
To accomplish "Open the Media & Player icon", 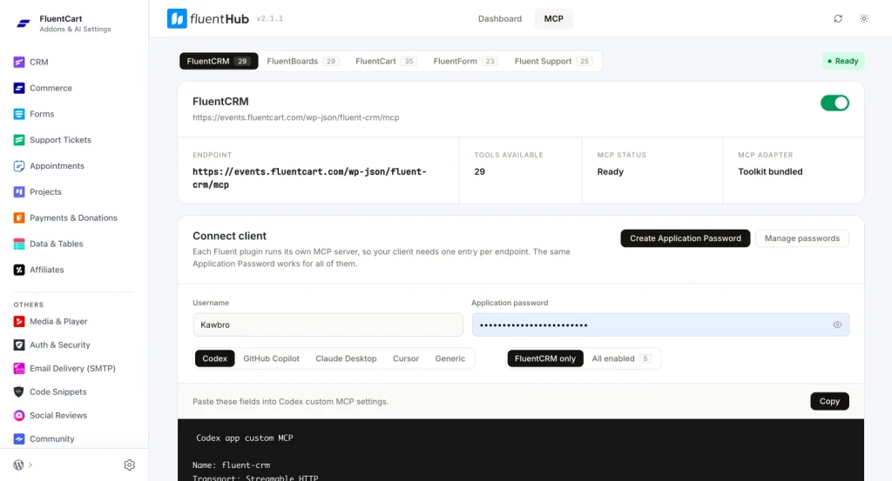I will click(19, 322).
